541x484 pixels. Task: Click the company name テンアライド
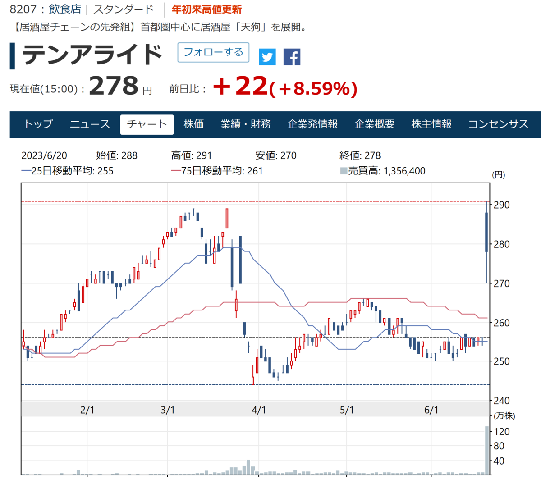(92, 54)
